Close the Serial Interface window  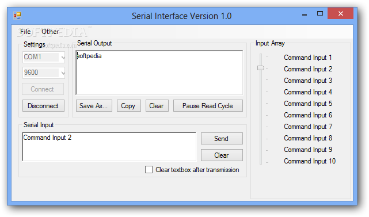341,13
